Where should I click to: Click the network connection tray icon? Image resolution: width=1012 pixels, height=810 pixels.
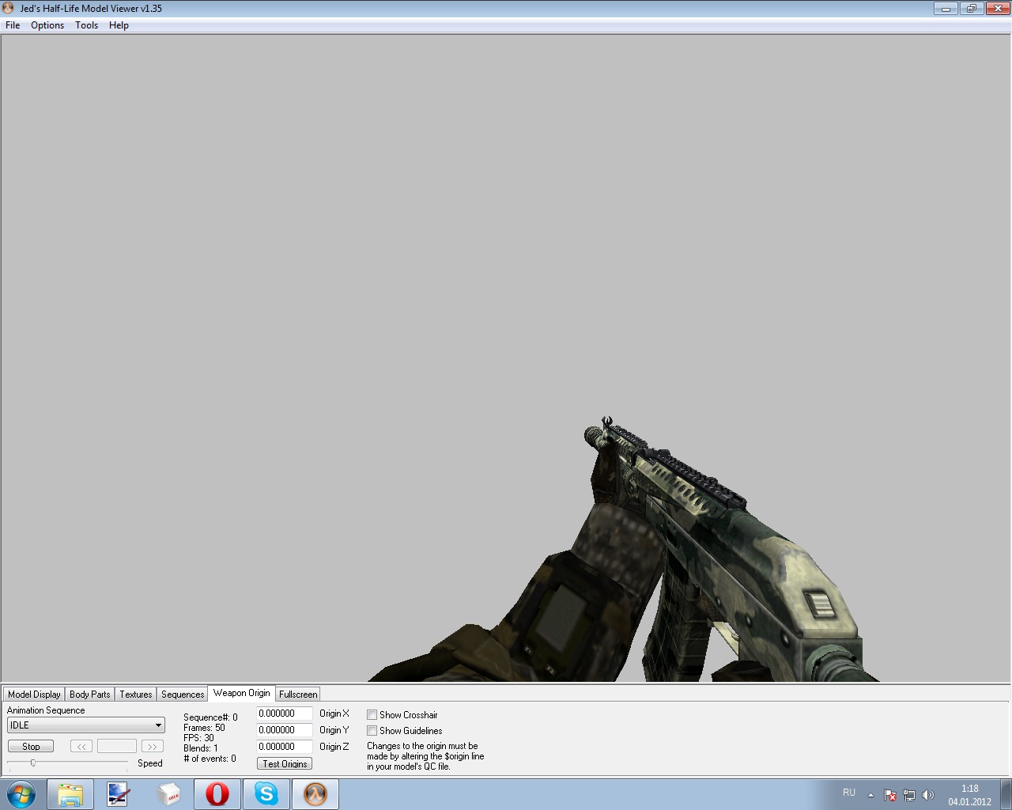[x=909, y=795]
